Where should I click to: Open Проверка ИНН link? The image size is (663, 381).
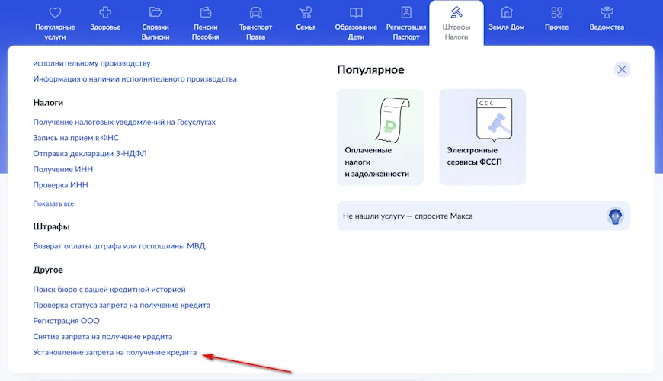[60, 185]
